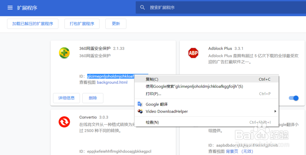
Task: Click the 加载已解压的扩展程序 button
Action: click(33, 24)
